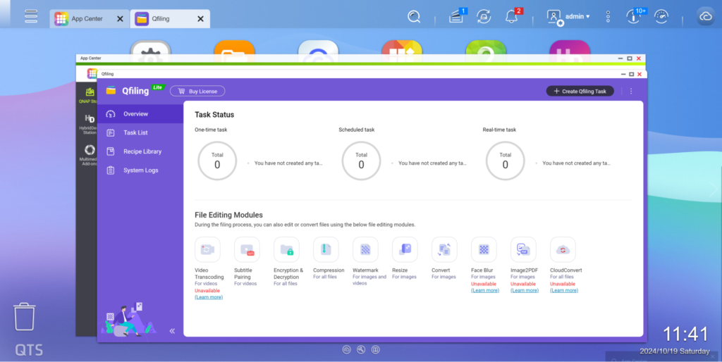Open the Encryption & Decryption module icon
This screenshot has height=362, width=722.
pos(286,249)
